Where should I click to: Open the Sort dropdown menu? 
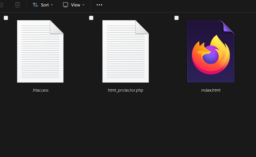click(x=43, y=5)
